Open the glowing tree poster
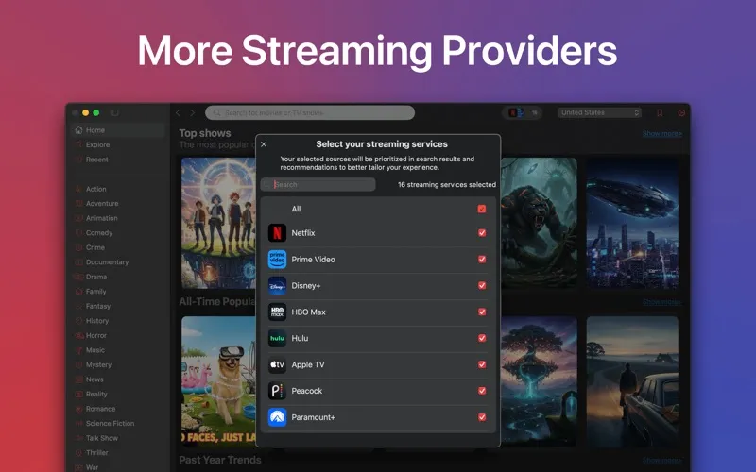Screen dimensions: 756x472 [539, 381]
